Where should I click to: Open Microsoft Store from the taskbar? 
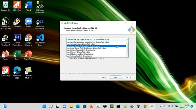(x=85, y=106)
